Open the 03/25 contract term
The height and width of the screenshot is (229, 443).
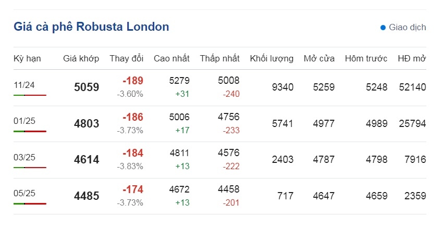click(24, 157)
